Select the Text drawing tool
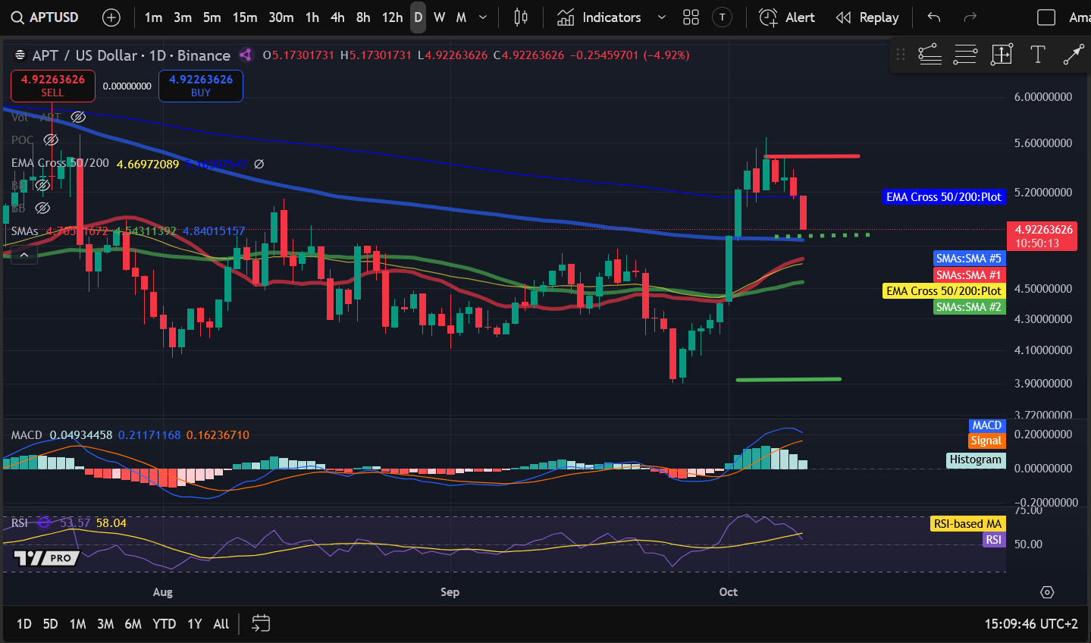This screenshot has height=643, width=1091. (x=1038, y=55)
